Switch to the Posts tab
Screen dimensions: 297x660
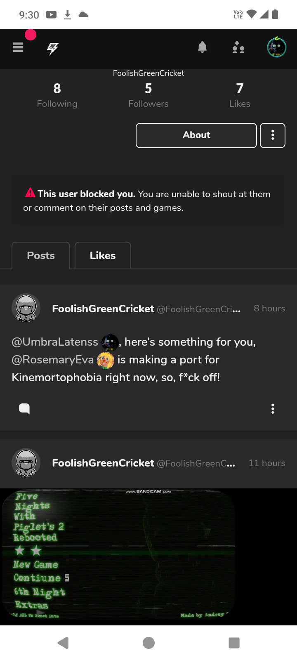41,256
